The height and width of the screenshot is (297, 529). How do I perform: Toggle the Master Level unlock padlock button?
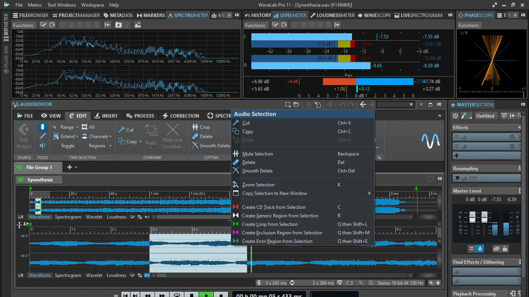tap(505, 249)
